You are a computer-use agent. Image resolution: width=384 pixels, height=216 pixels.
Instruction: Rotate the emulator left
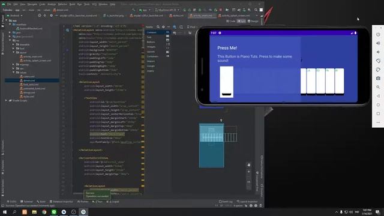378,61
